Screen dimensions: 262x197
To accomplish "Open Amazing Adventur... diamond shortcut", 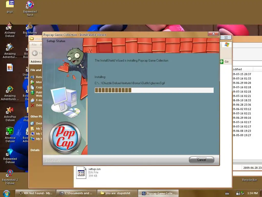I will [10, 51].
